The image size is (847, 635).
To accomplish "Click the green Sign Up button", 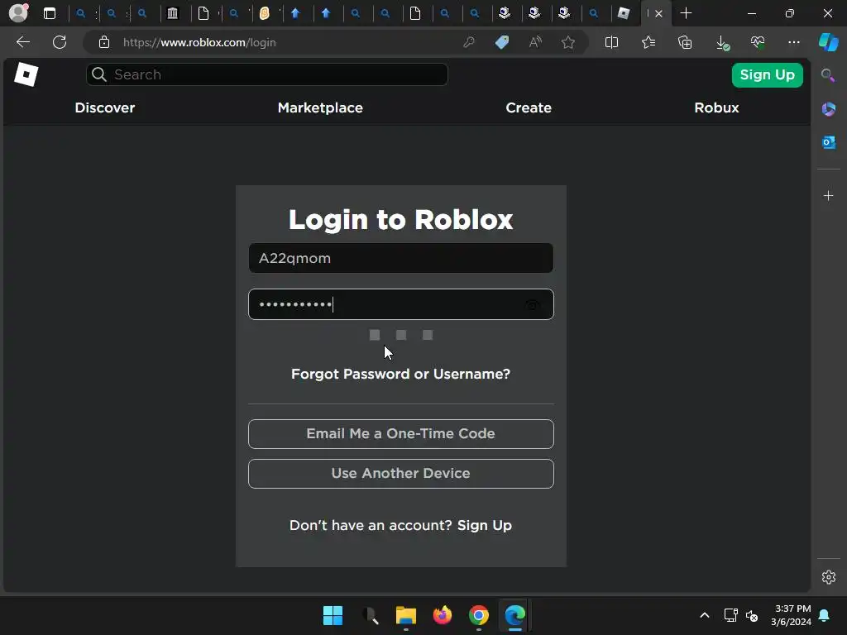I will click(x=767, y=75).
